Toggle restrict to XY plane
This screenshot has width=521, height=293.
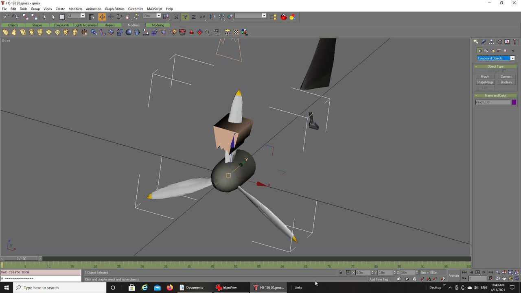pos(202,17)
